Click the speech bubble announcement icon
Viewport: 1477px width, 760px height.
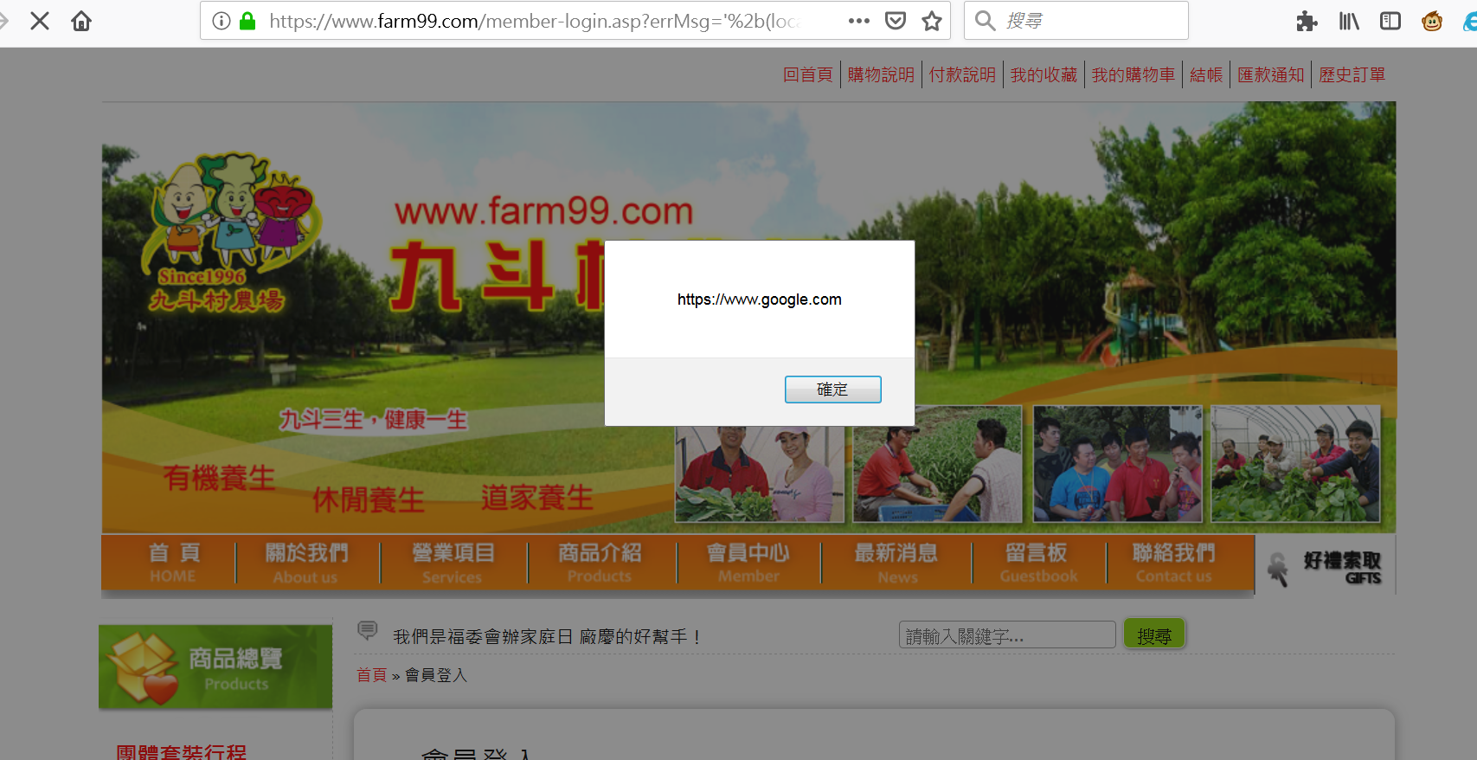pos(368,631)
